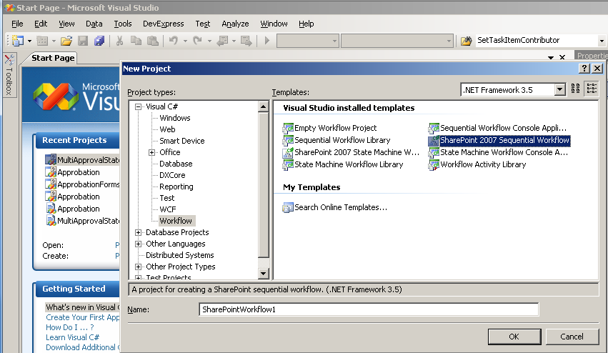608x353 pixels.
Task: Click the Find in Files icon
Action: 467,40
